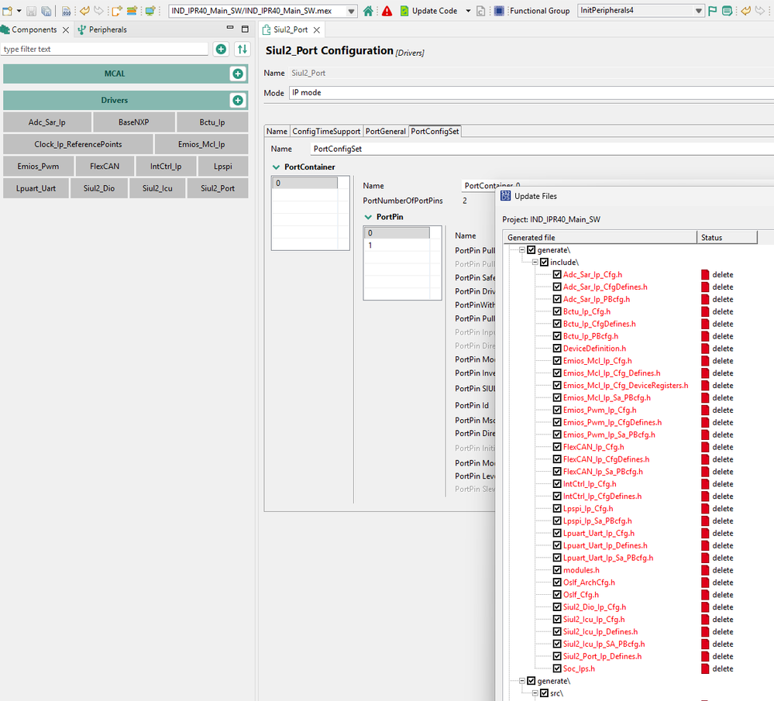Click the add component plus icon
774x701 pixels.
[221, 49]
